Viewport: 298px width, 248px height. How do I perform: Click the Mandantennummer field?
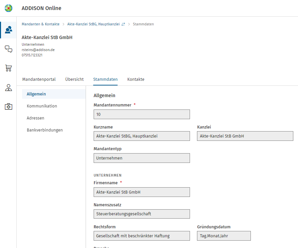coord(142,114)
